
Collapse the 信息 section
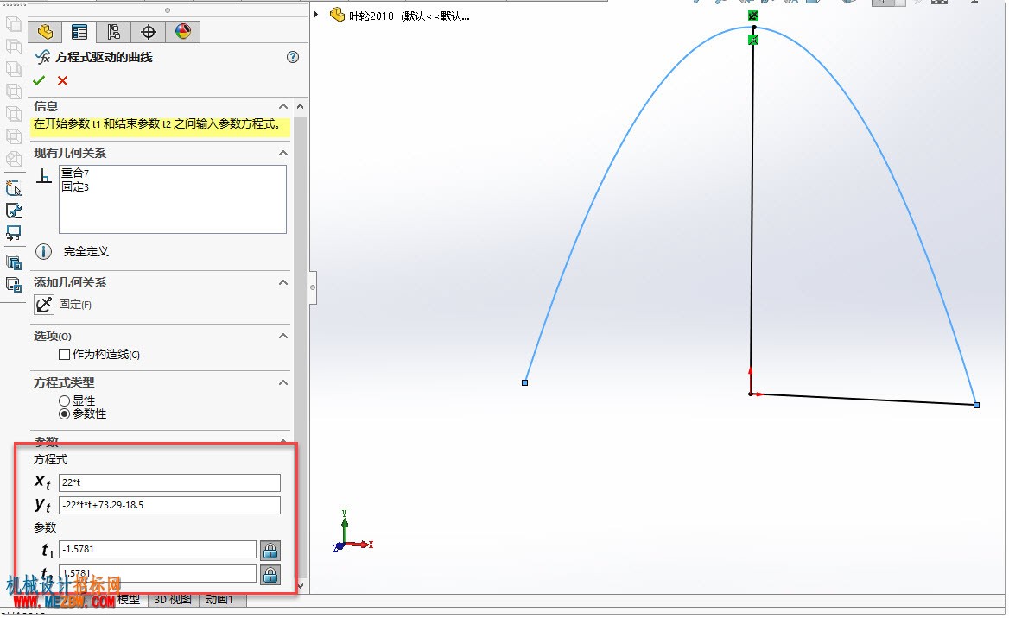(283, 106)
